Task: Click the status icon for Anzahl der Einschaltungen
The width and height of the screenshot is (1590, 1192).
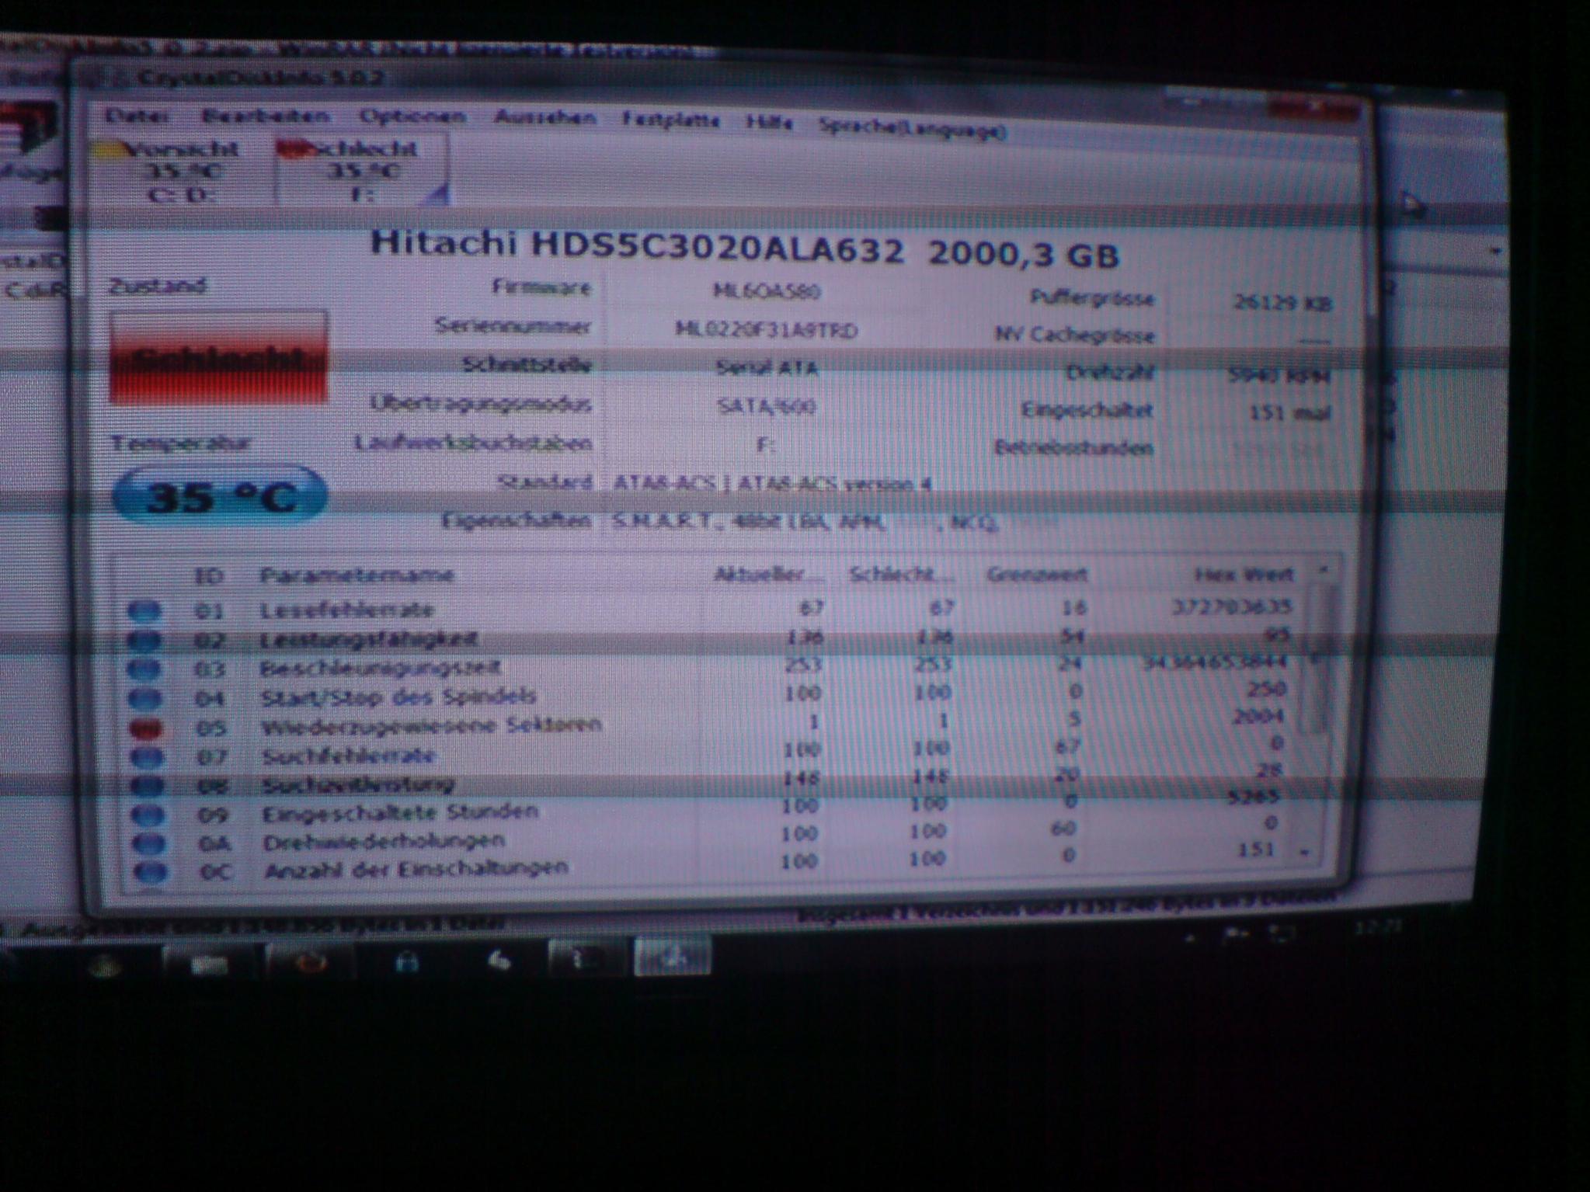Action: coord(151,872)
